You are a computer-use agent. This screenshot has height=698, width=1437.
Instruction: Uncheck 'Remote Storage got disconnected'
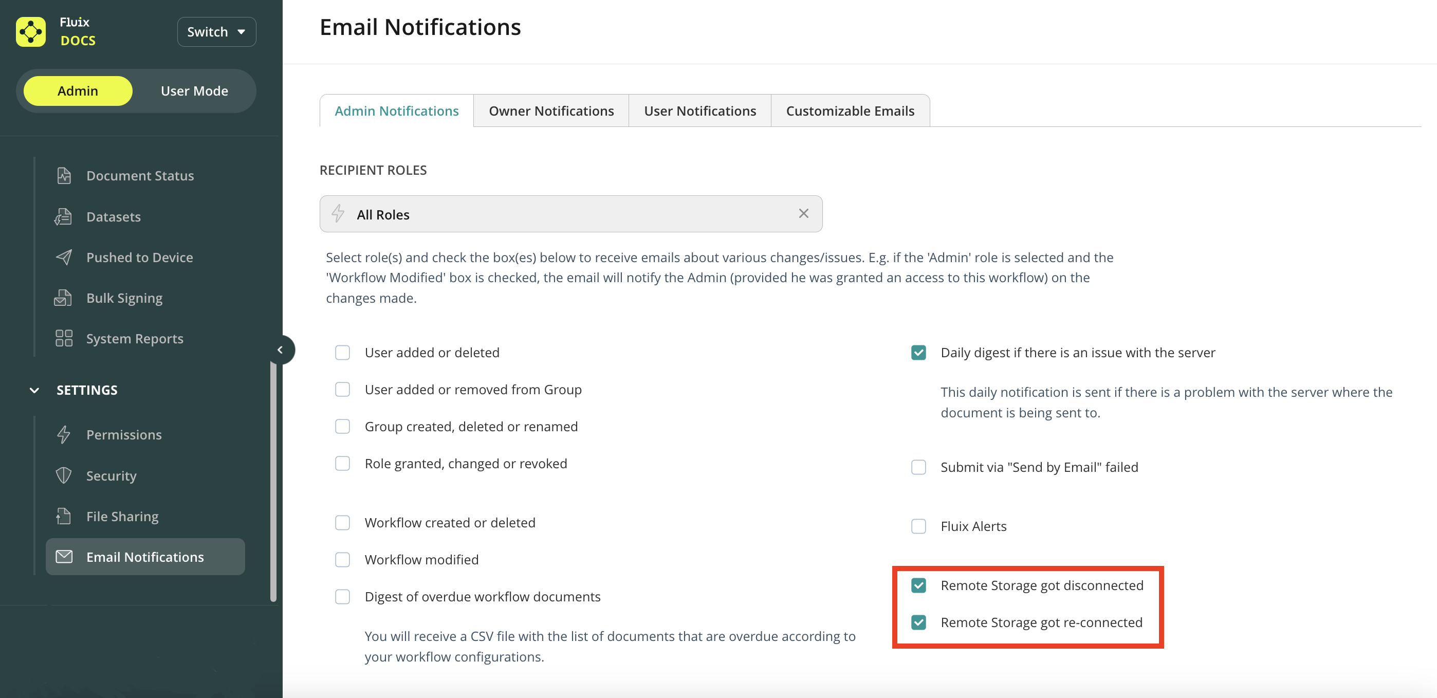pos(918,585)
